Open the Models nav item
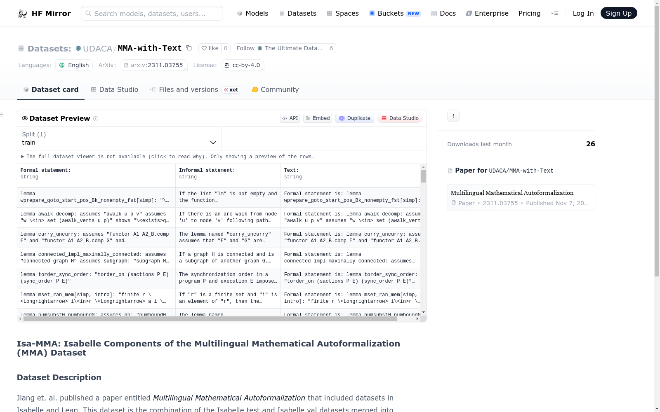Image resolution: width=660 pixels, height=412 pixels. 252,13
